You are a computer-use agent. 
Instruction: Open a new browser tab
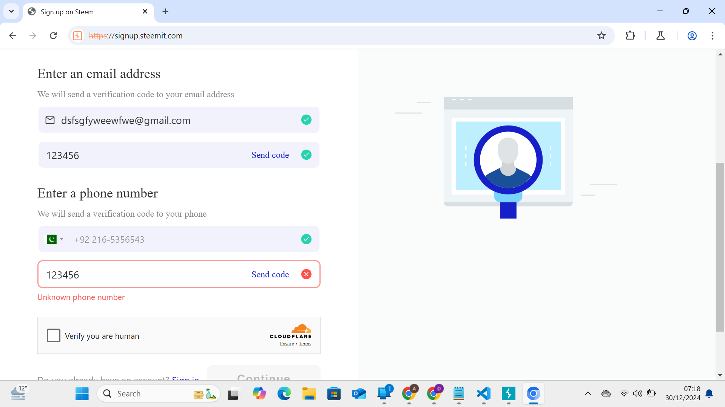[x=165, y=11]
